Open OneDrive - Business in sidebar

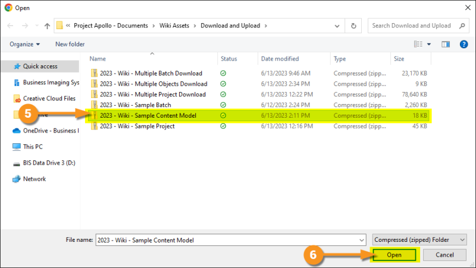(x=51, y=131)
